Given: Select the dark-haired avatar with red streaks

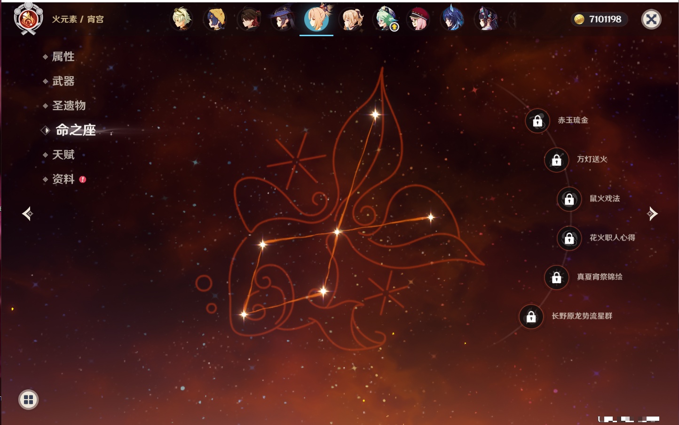Looking at the screenshot, I should pyautogui.click(x=249, y=19).
